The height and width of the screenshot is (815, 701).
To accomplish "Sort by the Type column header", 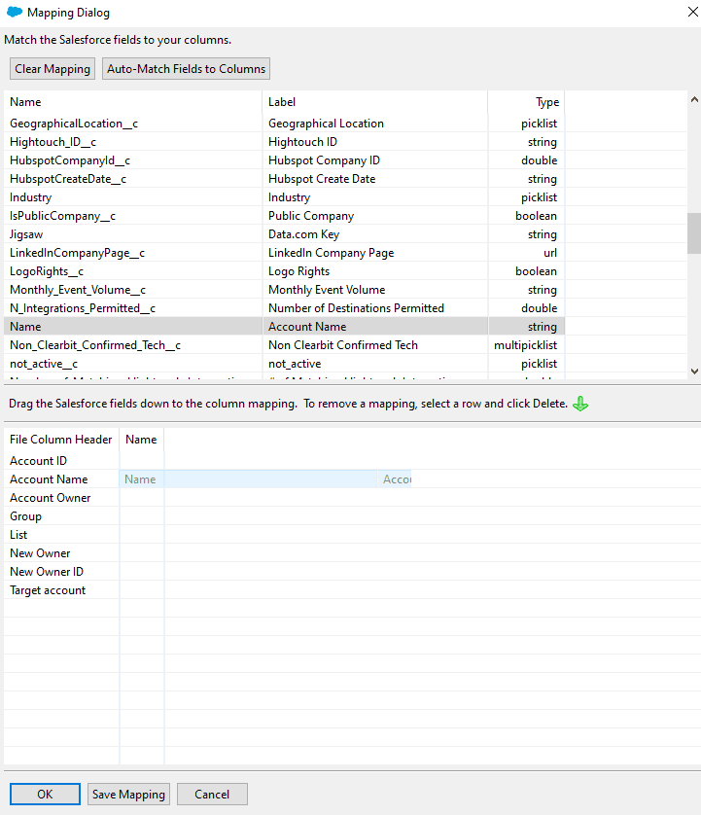I will pos(546,102).
